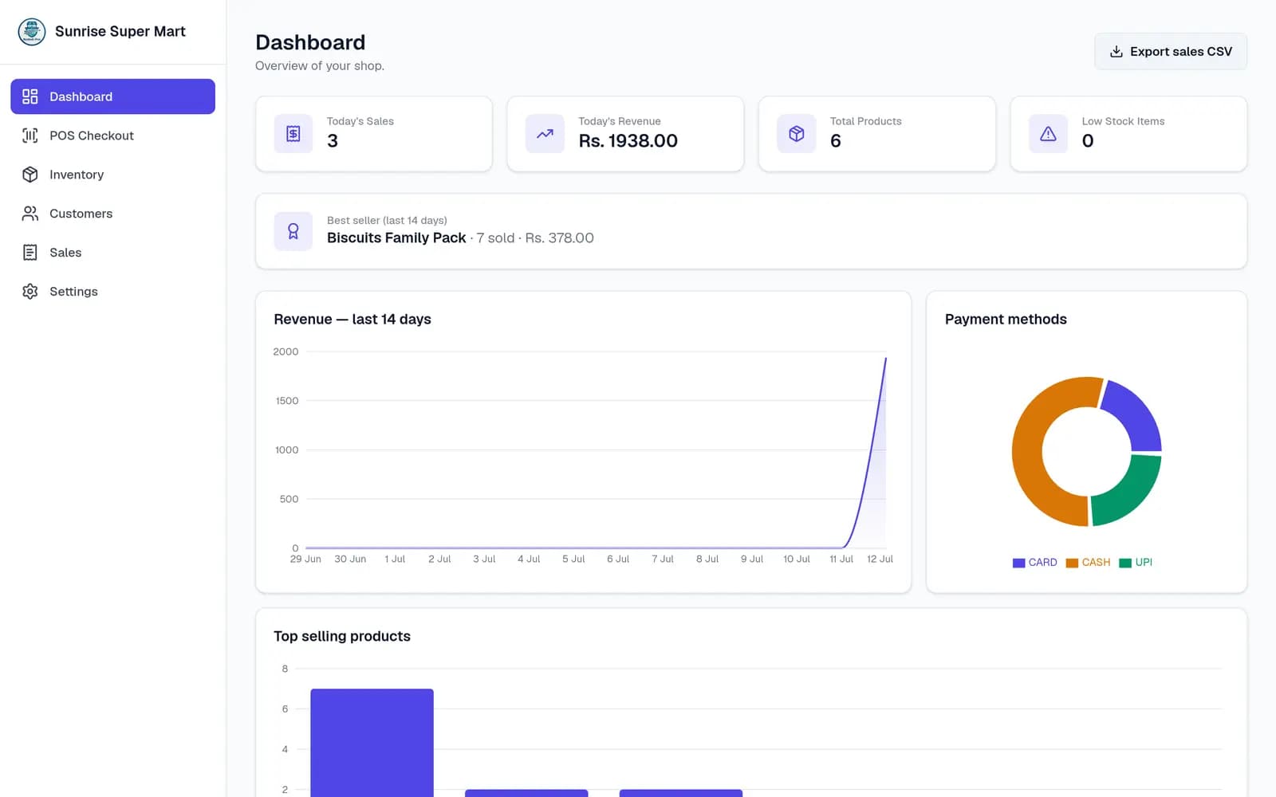Click Export sales CSV button
Image resolution: width=1276 pixels, height=797 pixels.
pos(1170,52)
